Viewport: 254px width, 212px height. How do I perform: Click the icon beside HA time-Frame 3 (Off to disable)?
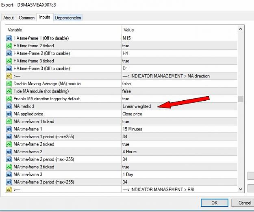point(9,68)
